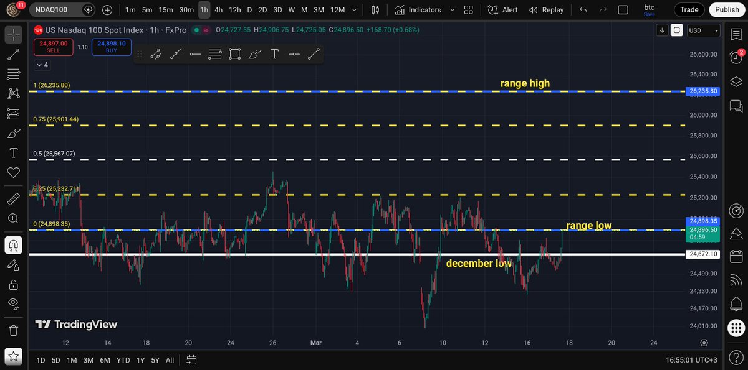Screen dimensions: 748x370
Task: Open the layout setup square icon
Action: pyautogui.click(x=623, y=10)
